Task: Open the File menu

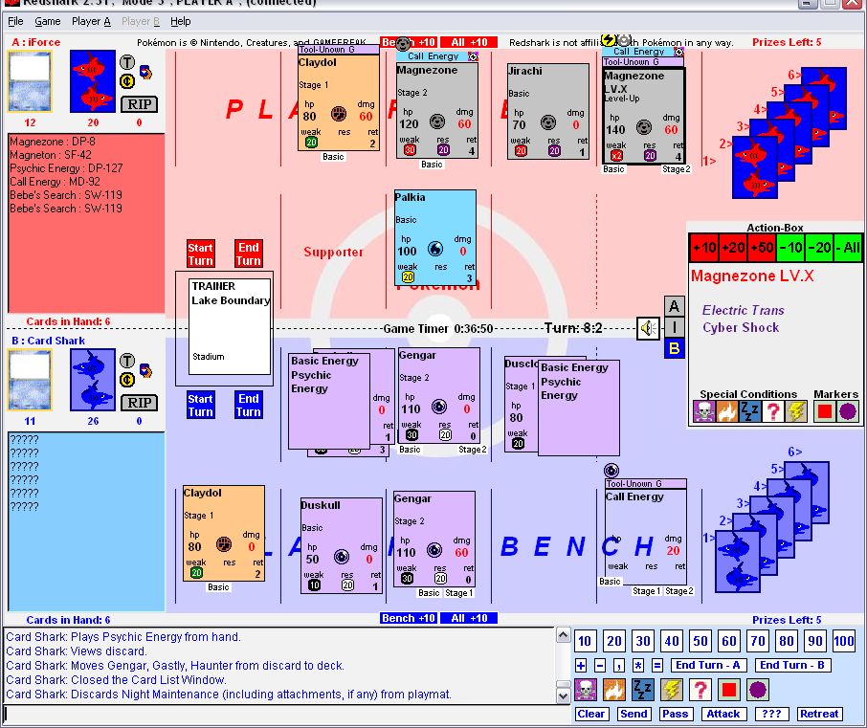Action: coord(15,22)
